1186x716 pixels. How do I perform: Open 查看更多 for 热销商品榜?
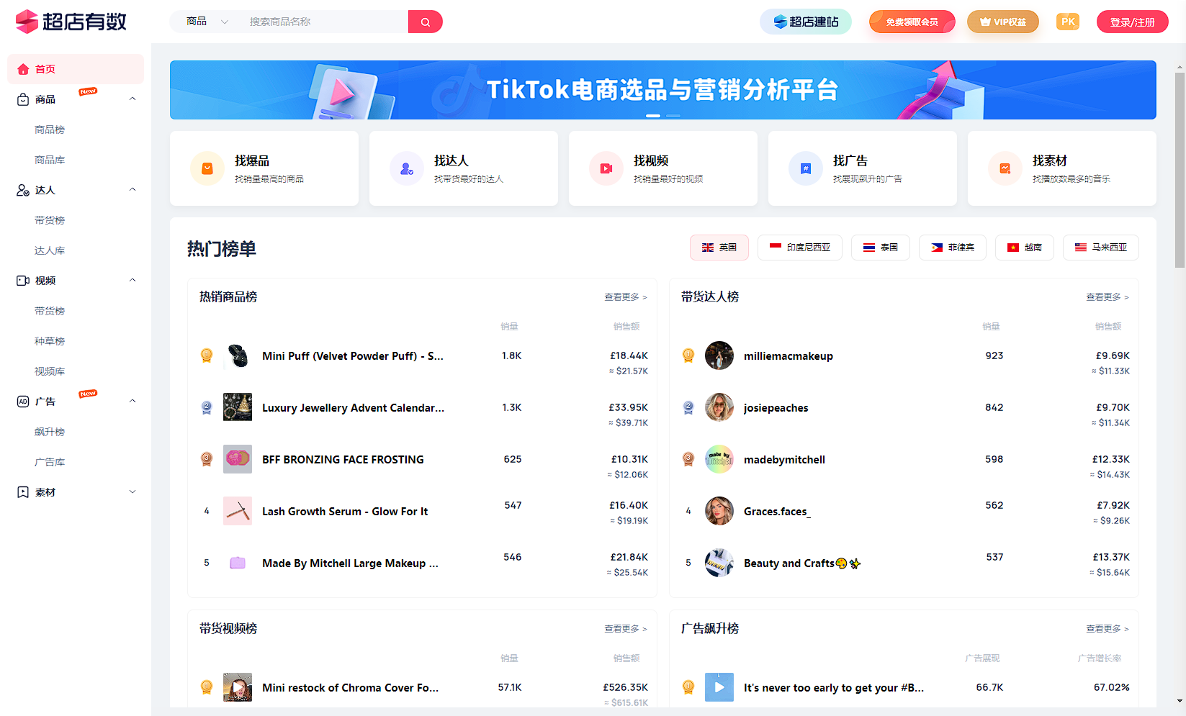tap(625, 296)
